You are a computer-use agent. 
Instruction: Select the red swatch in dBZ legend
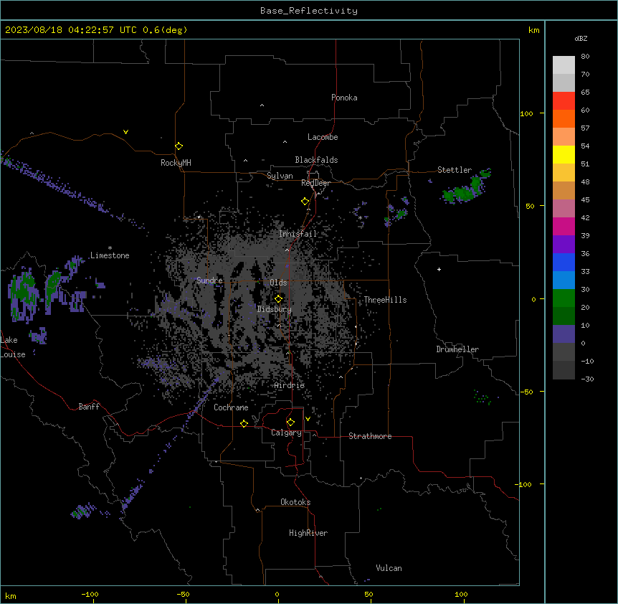coord(564,100)
